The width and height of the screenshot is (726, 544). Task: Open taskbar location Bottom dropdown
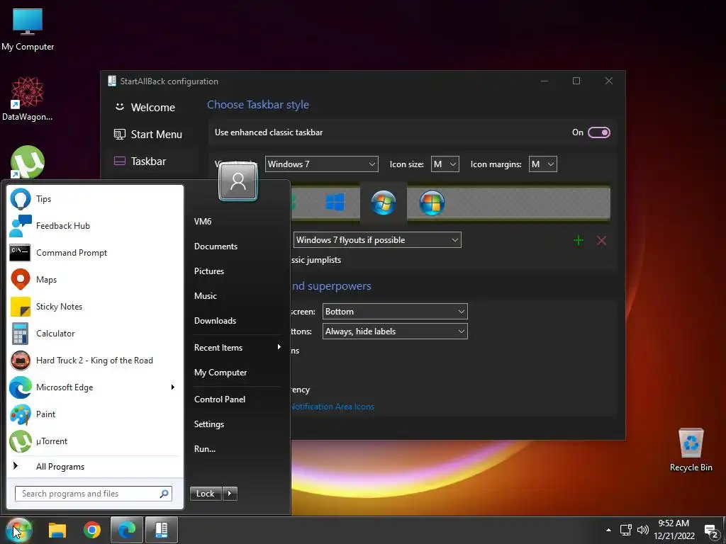click(395, 312)
